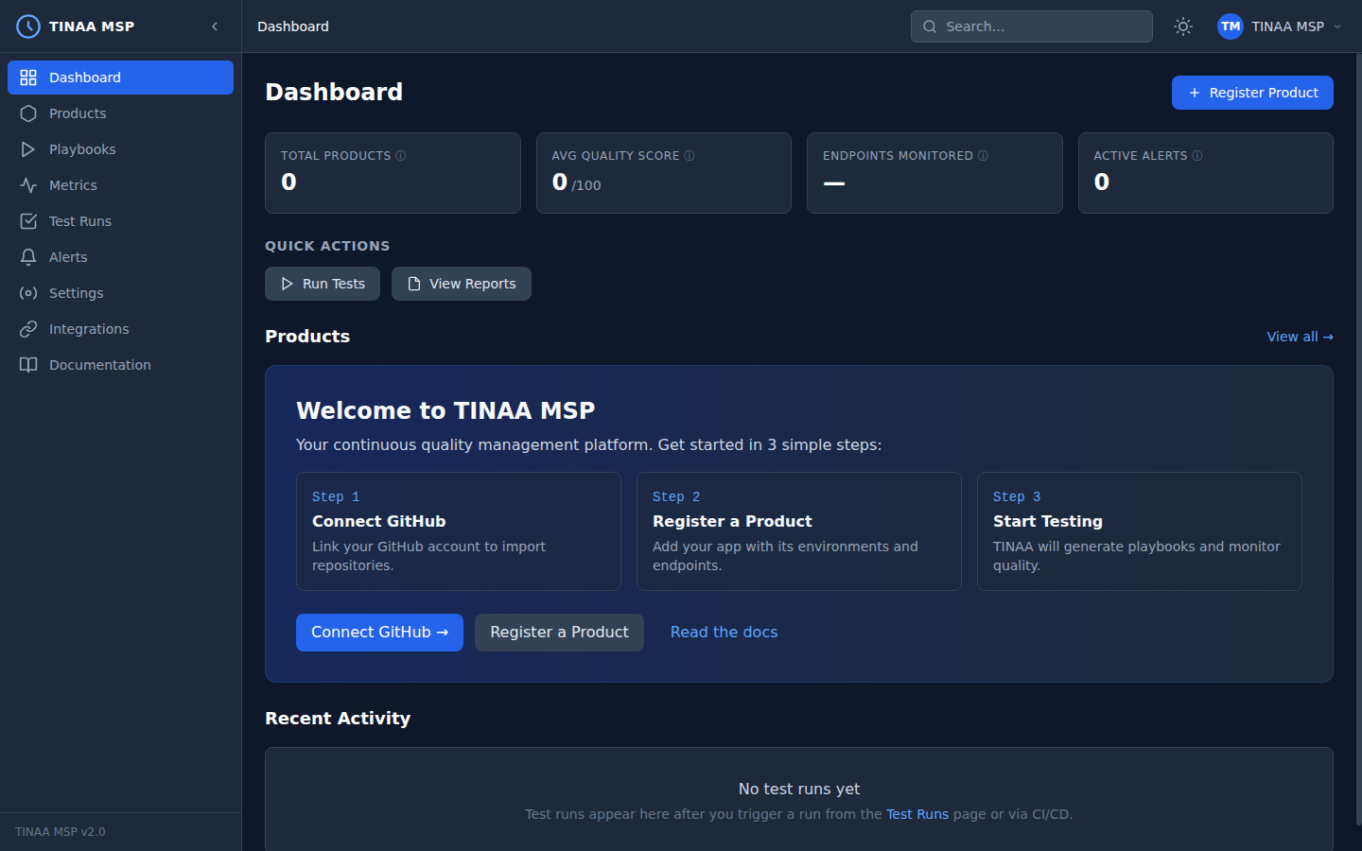The height and width of the screenshot is (851, 1362).
Task: Open Playbooks from the sidebar
Action: (120, 149)
